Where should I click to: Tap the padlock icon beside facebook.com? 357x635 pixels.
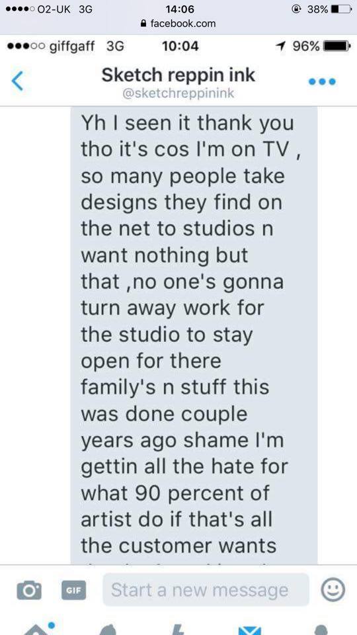pos(143,24)
